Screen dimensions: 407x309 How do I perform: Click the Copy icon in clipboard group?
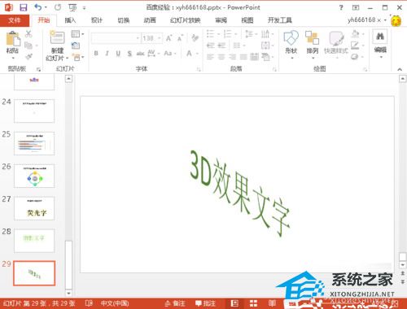pos(28,46)
